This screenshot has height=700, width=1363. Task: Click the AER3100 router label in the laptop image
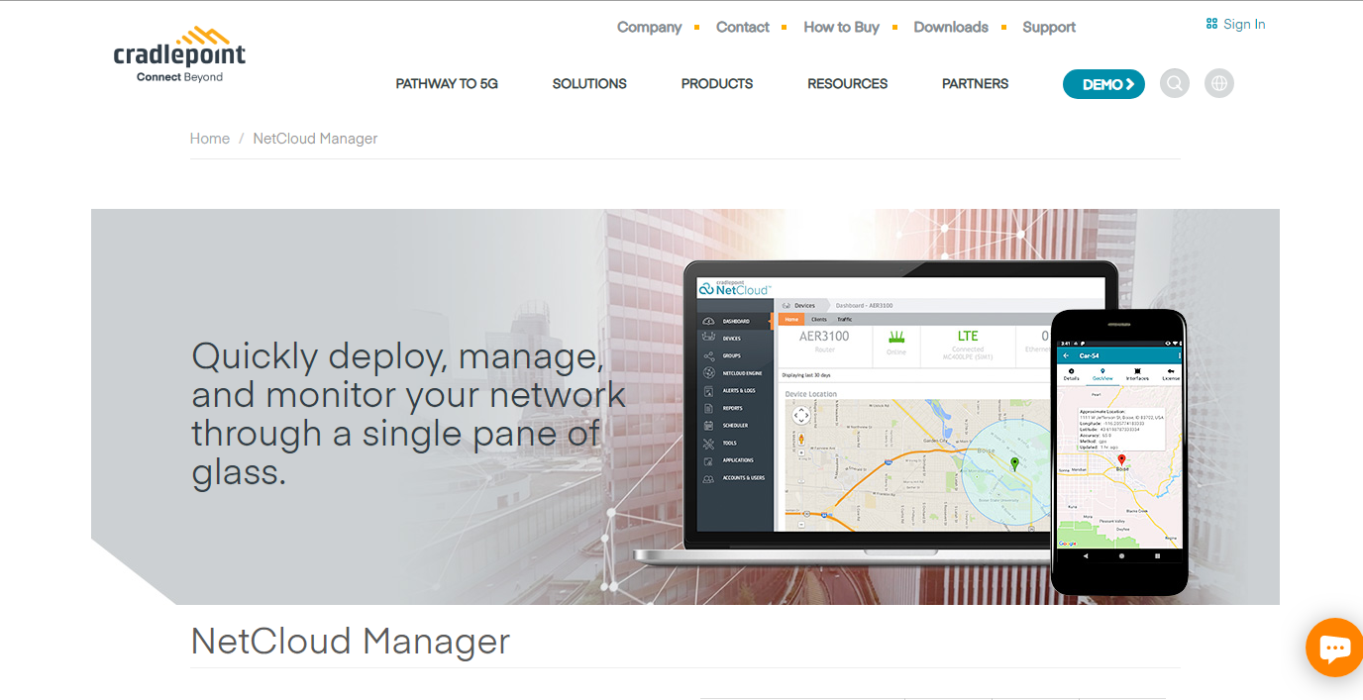(x=824, y=336)
